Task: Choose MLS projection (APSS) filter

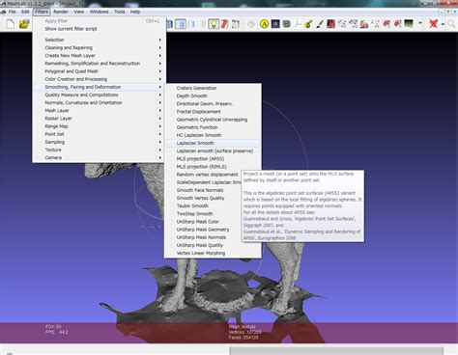Action: [x=213, y=159]
